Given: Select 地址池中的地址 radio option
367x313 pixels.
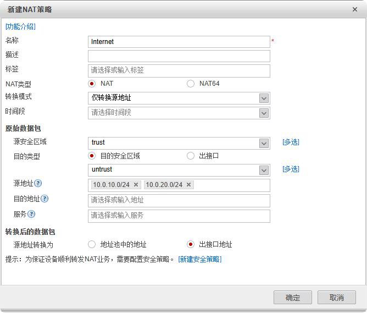Looking at the screenshot, I should [92, 244].
